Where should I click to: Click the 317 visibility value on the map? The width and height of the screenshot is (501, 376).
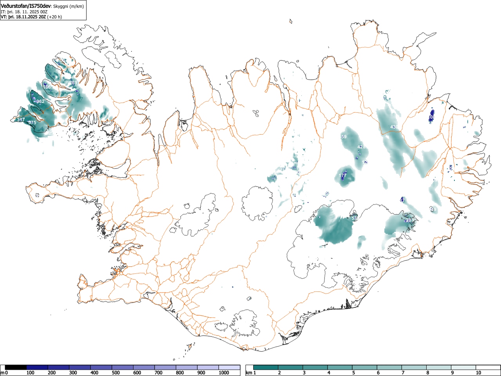coord(21,120)
